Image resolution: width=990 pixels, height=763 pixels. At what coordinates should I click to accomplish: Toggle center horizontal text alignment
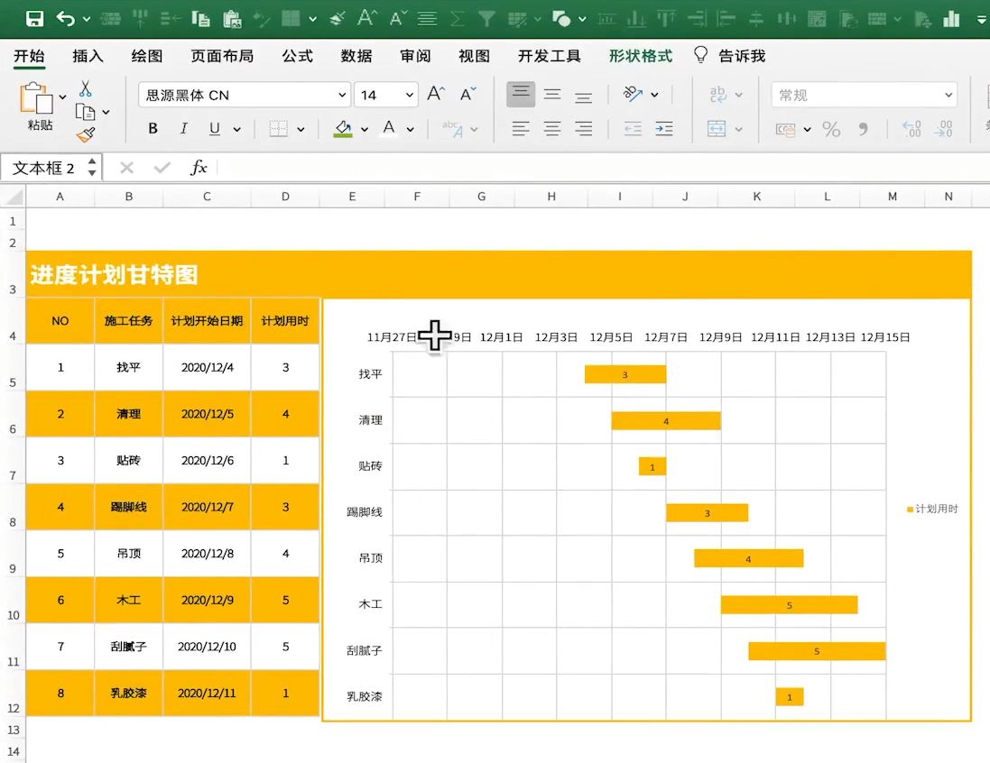[552, 129]
